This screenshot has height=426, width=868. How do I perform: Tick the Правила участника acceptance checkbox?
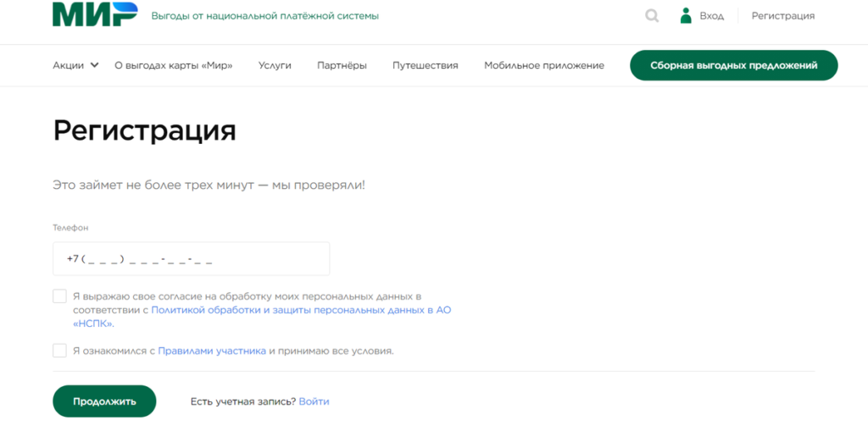(x=59, y=351)
